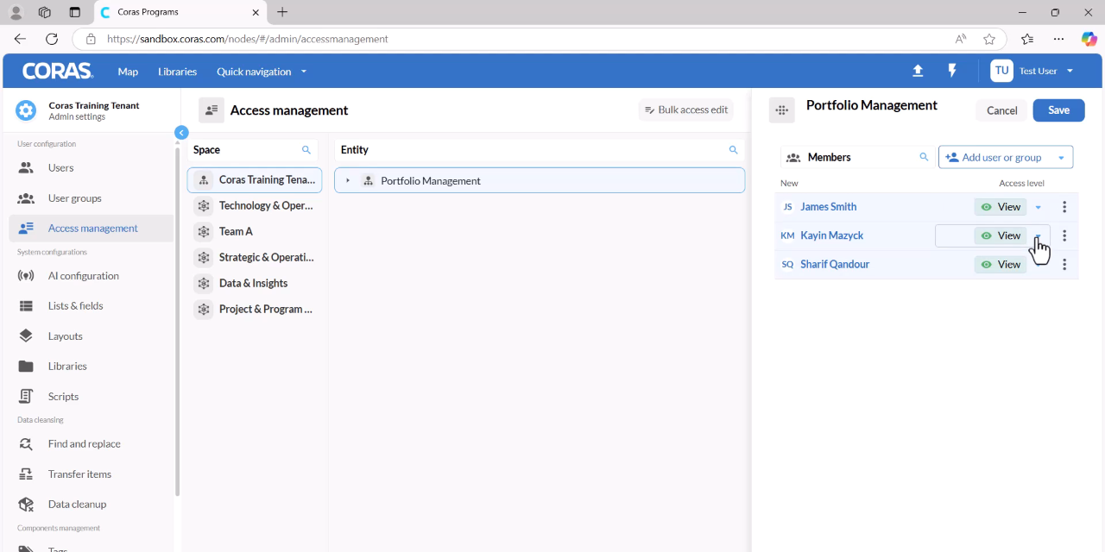The height and width of the screenshot is (552, 1105).
Task: Click the browser refresh button
Action: (52, 39)
